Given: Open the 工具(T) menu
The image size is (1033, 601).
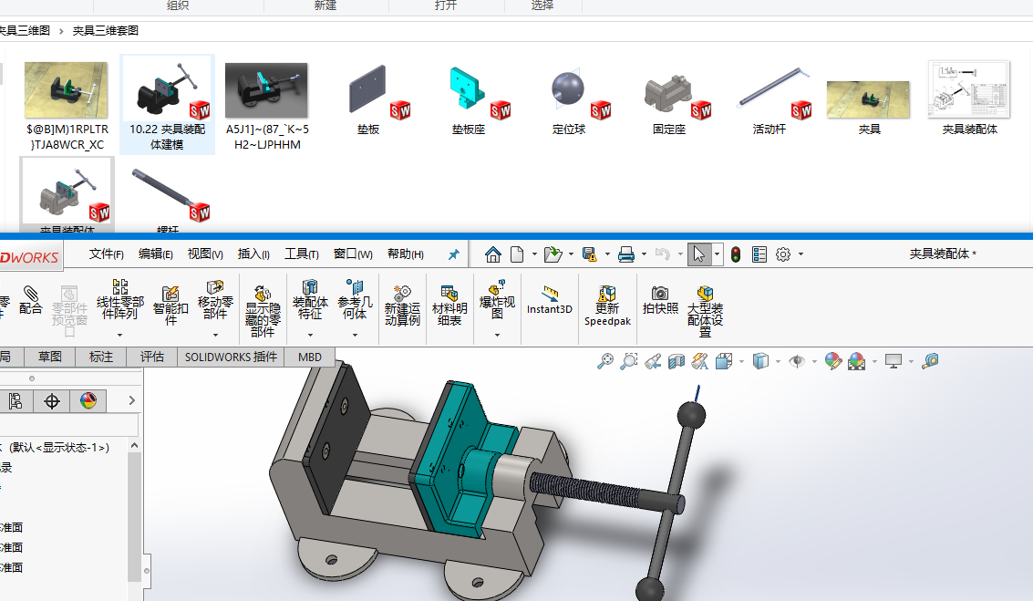Looking at the screenshot, I should coord(302,254).
